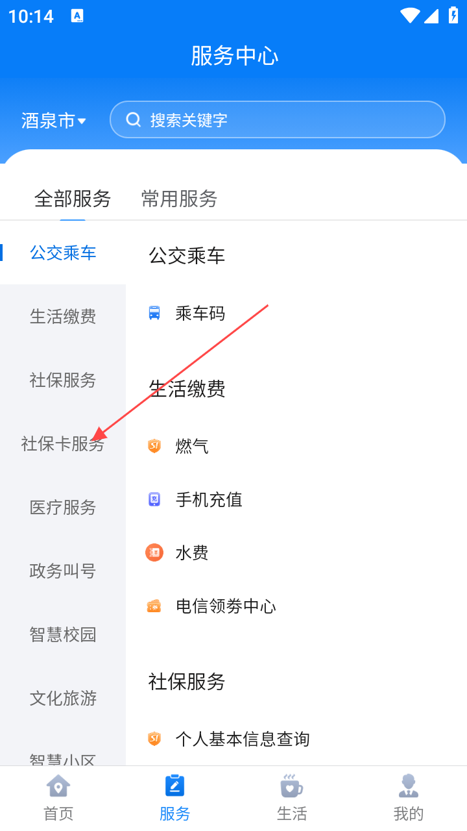
Task: Open the 电信领券中心 service link
Action: tap(226, 606)
